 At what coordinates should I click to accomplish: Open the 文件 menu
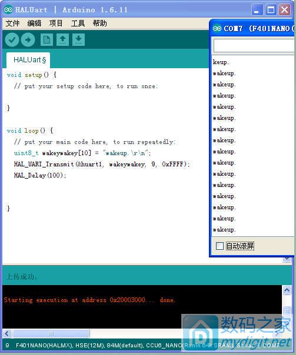[13, 24]
